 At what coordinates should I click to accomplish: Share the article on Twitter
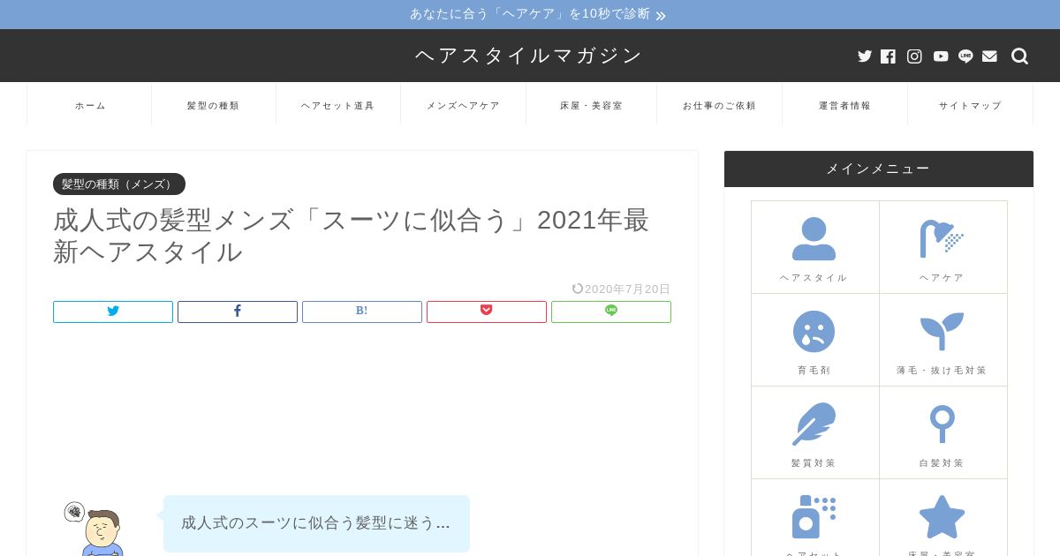point(113,312)
